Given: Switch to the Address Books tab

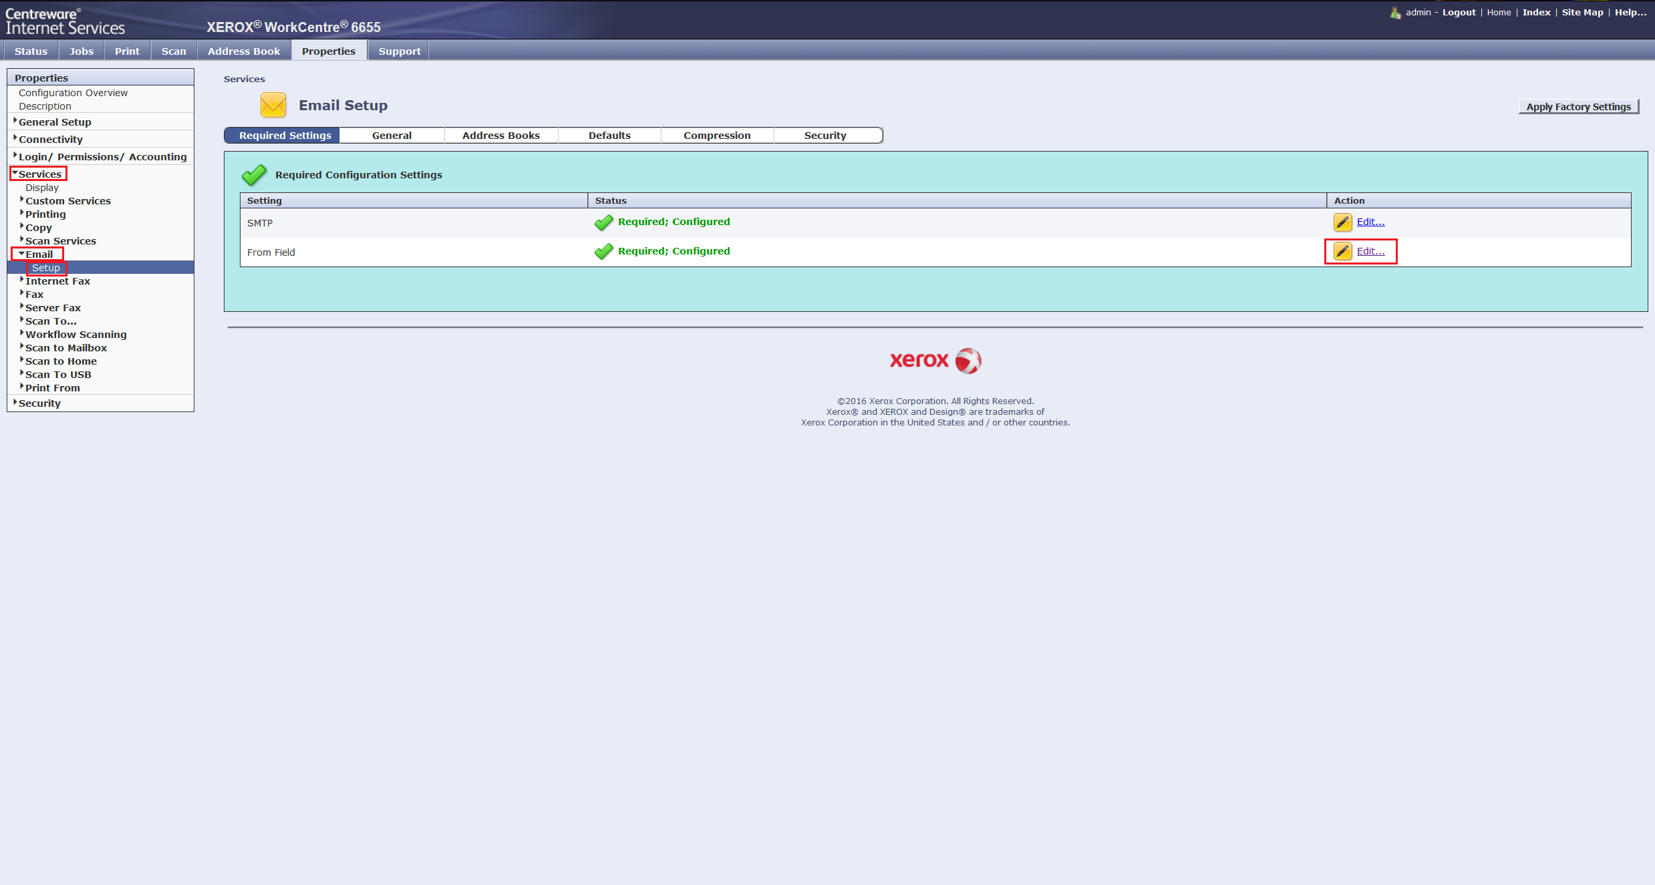Looking at the screenshot, I should [500, 136].
